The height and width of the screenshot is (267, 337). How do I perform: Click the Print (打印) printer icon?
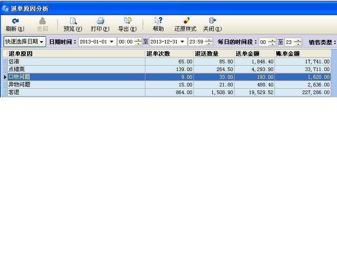point(100,21)
